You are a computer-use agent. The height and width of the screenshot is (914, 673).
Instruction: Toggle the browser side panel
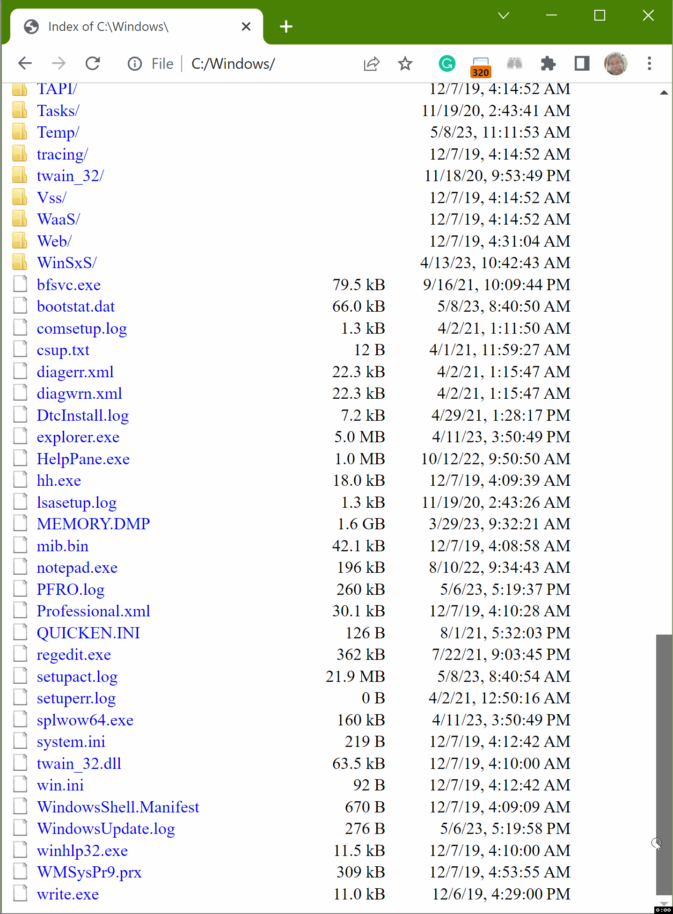[582, 63]
